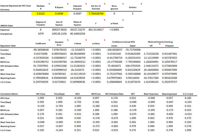Select the highlighted R-Square value 0.6598
The width and height of the screenshot is (198, 132).
(59, 13)
